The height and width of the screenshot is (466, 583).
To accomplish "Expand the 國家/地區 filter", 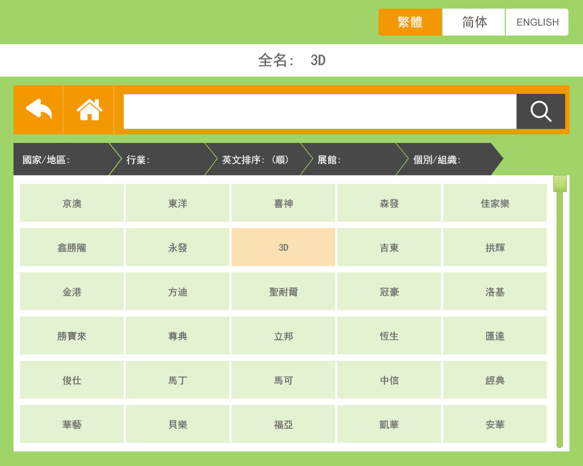I will tap(61, 160).
